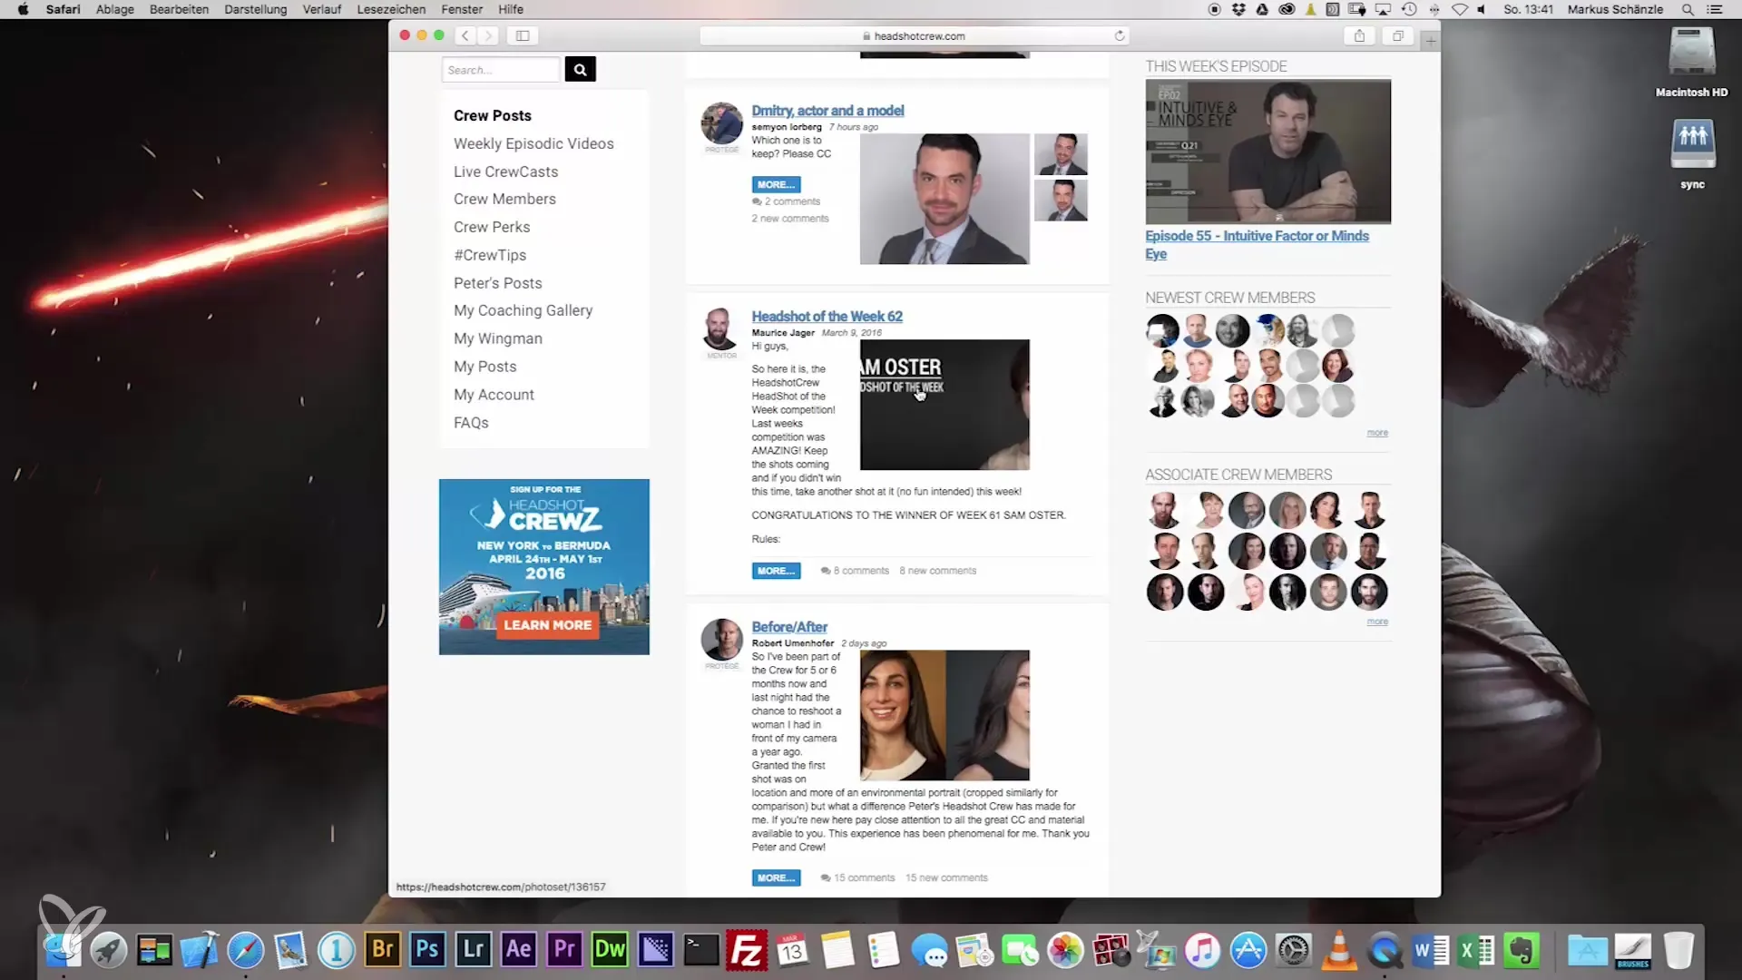Image resolution: width=1742 pixels, height=980 pixels.
Task: Open the Before/After post title
Action: (x=789, y=627)
